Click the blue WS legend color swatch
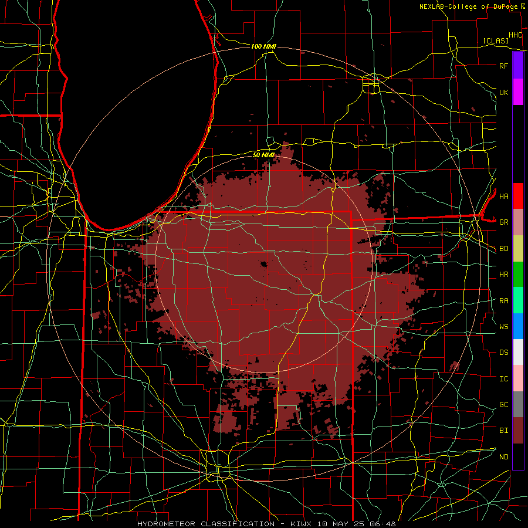This screenshot has height=528, width=528. (518, 326)
